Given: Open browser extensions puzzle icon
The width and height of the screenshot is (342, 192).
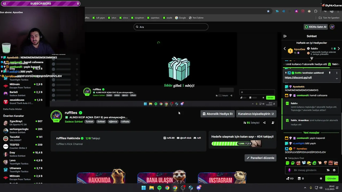Looking at the screenshot, I should pyautogui.click(x=316, y=11).
